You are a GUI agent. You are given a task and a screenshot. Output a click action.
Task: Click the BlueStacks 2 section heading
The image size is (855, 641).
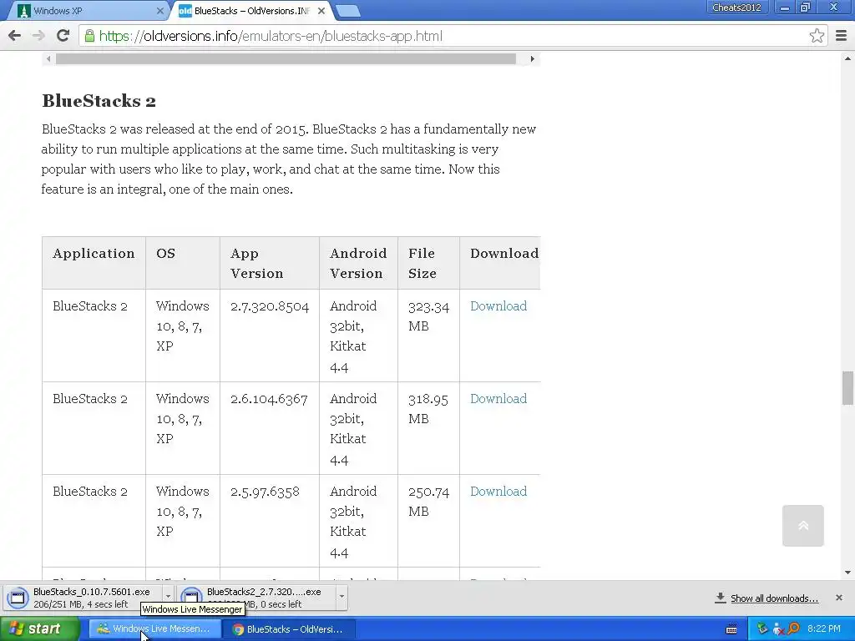click(x=99, y=101)
